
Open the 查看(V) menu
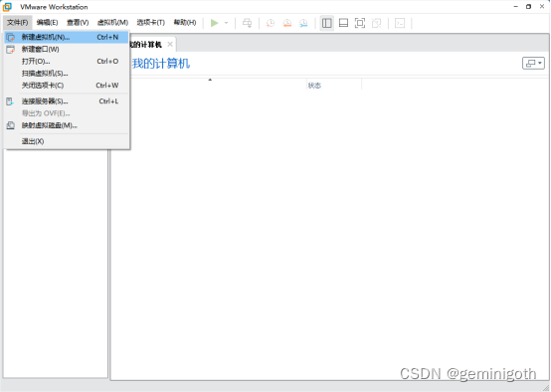[78, 23]
